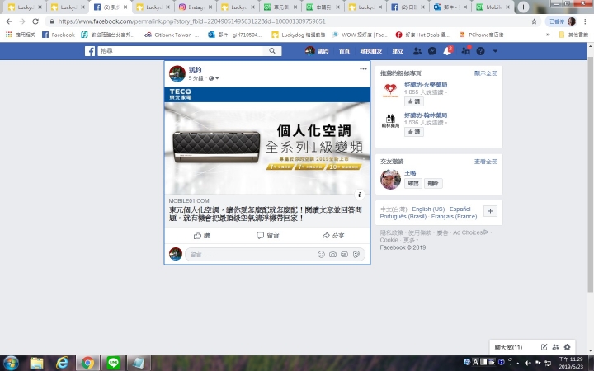The image size is (594, 371).
Task: Open Internet Explorer from taskbar
Action: point(62,363)
